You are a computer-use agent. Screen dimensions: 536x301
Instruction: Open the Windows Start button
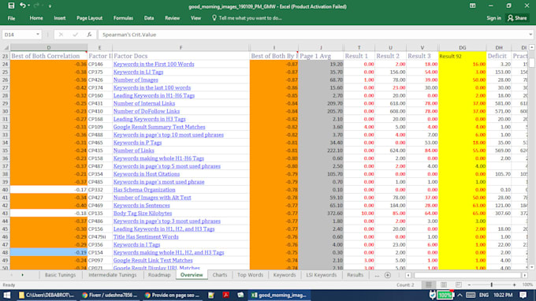(x=7, y=295)
